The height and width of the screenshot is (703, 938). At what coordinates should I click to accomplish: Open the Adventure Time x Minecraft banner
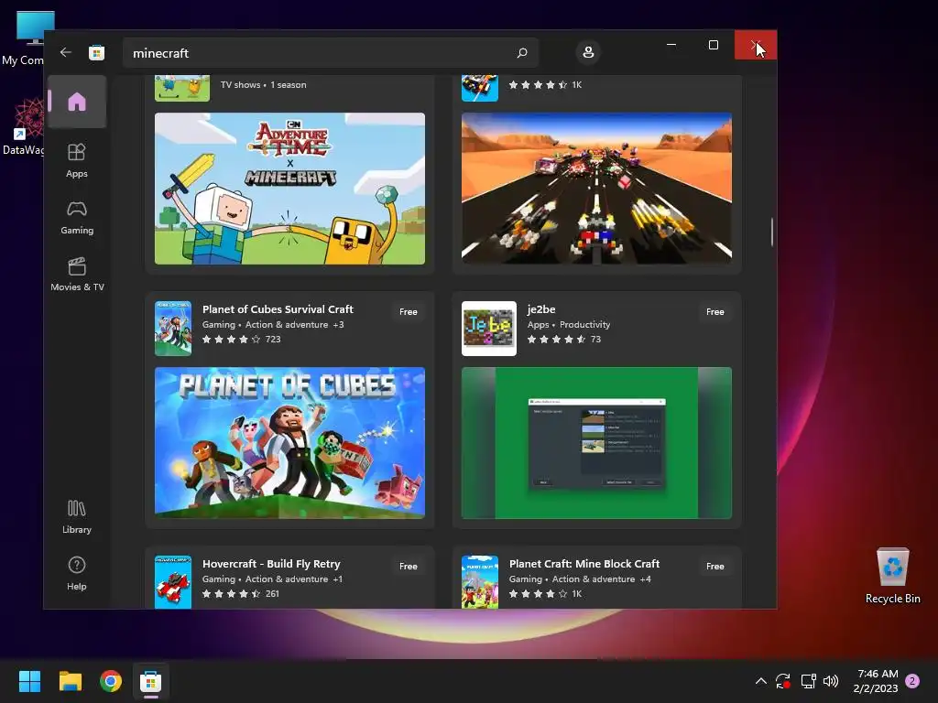(290, 189)
